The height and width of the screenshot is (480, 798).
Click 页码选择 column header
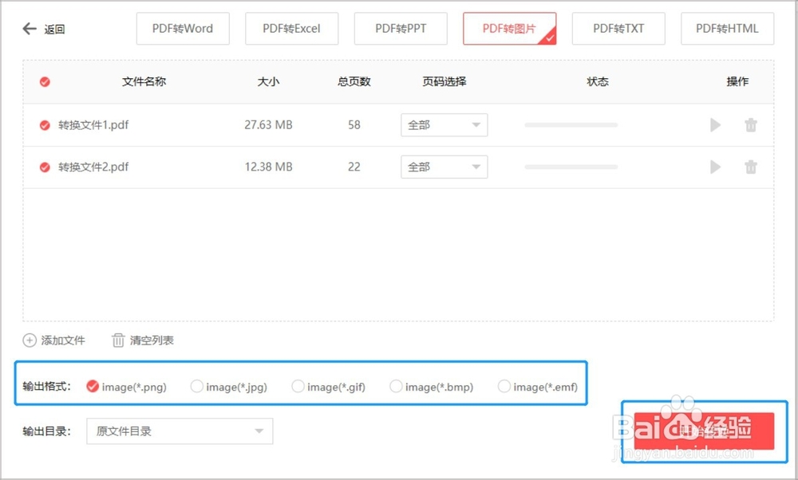pyautogui.click(x=444, y=82)
